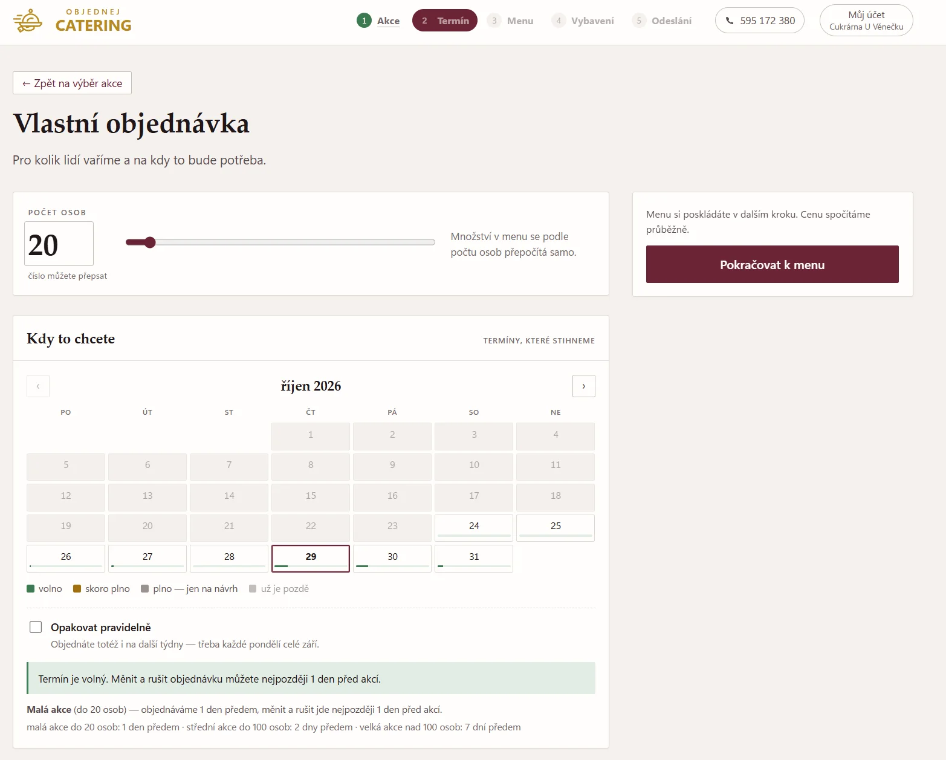Go to previous month with left chevron
The image size is (946, 760).
pos(38,386)
